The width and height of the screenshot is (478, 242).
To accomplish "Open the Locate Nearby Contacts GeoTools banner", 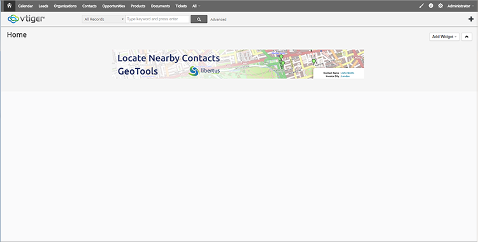I will [238, 64].
